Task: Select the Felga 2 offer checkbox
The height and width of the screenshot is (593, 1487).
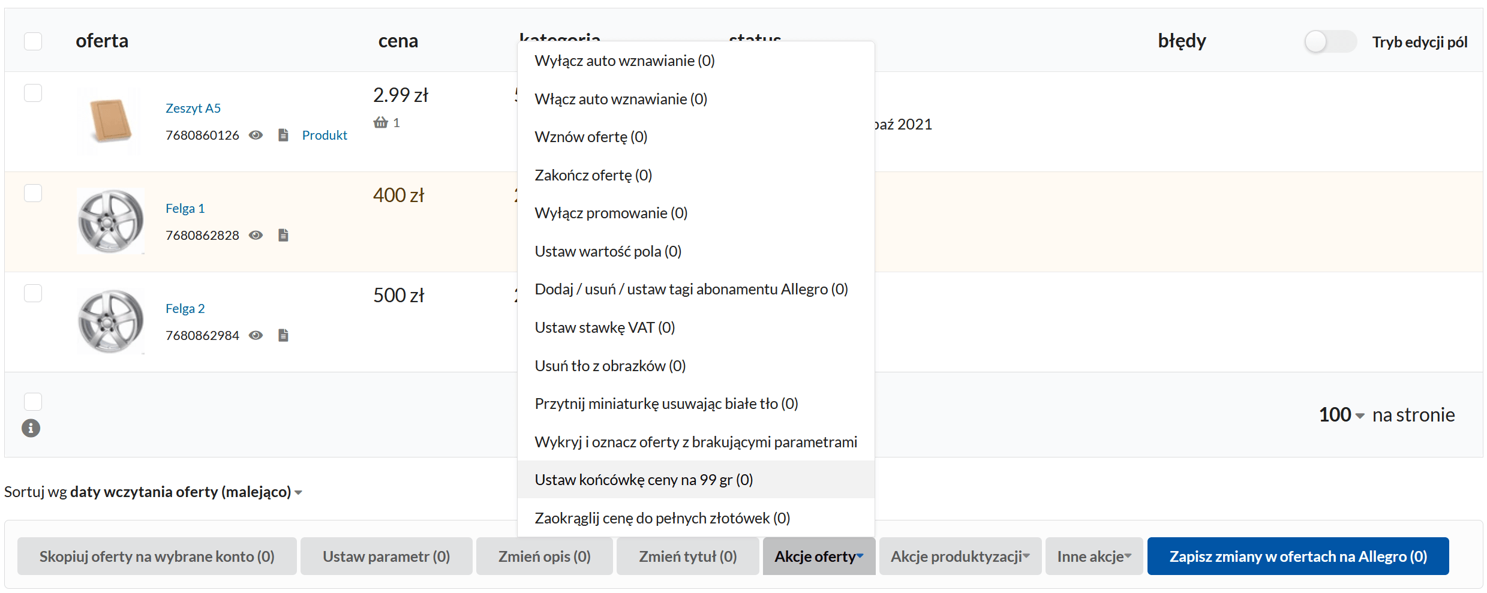Action: [x=33, y=293]
